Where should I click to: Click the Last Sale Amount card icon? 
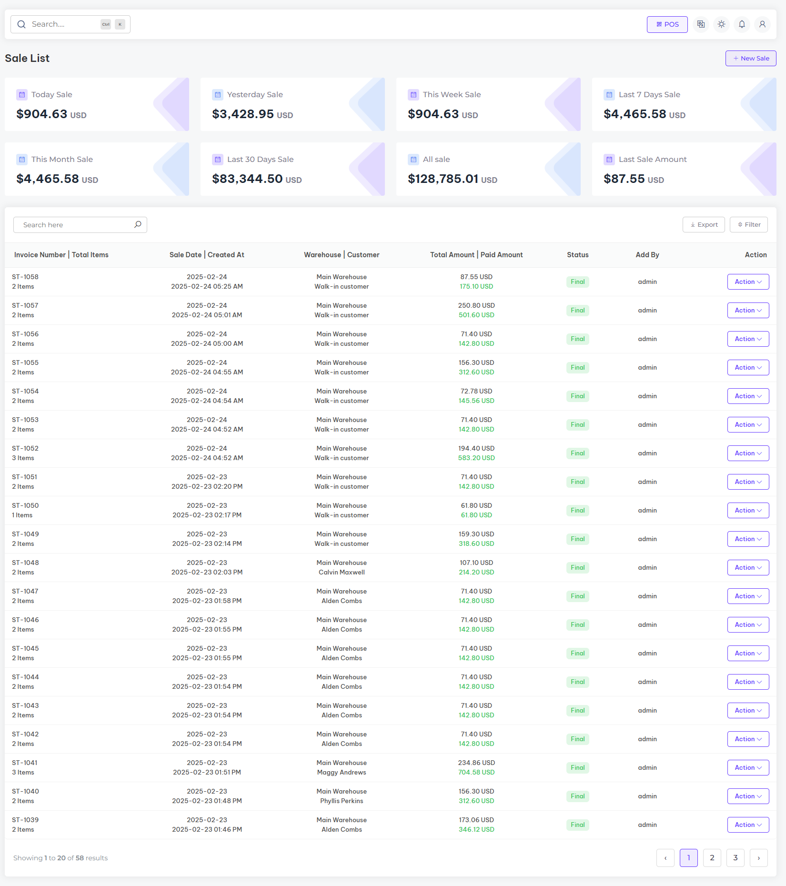[x=609, y=160]
